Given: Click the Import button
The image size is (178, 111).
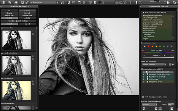Looking at the screenshot, I should (9, 24).
